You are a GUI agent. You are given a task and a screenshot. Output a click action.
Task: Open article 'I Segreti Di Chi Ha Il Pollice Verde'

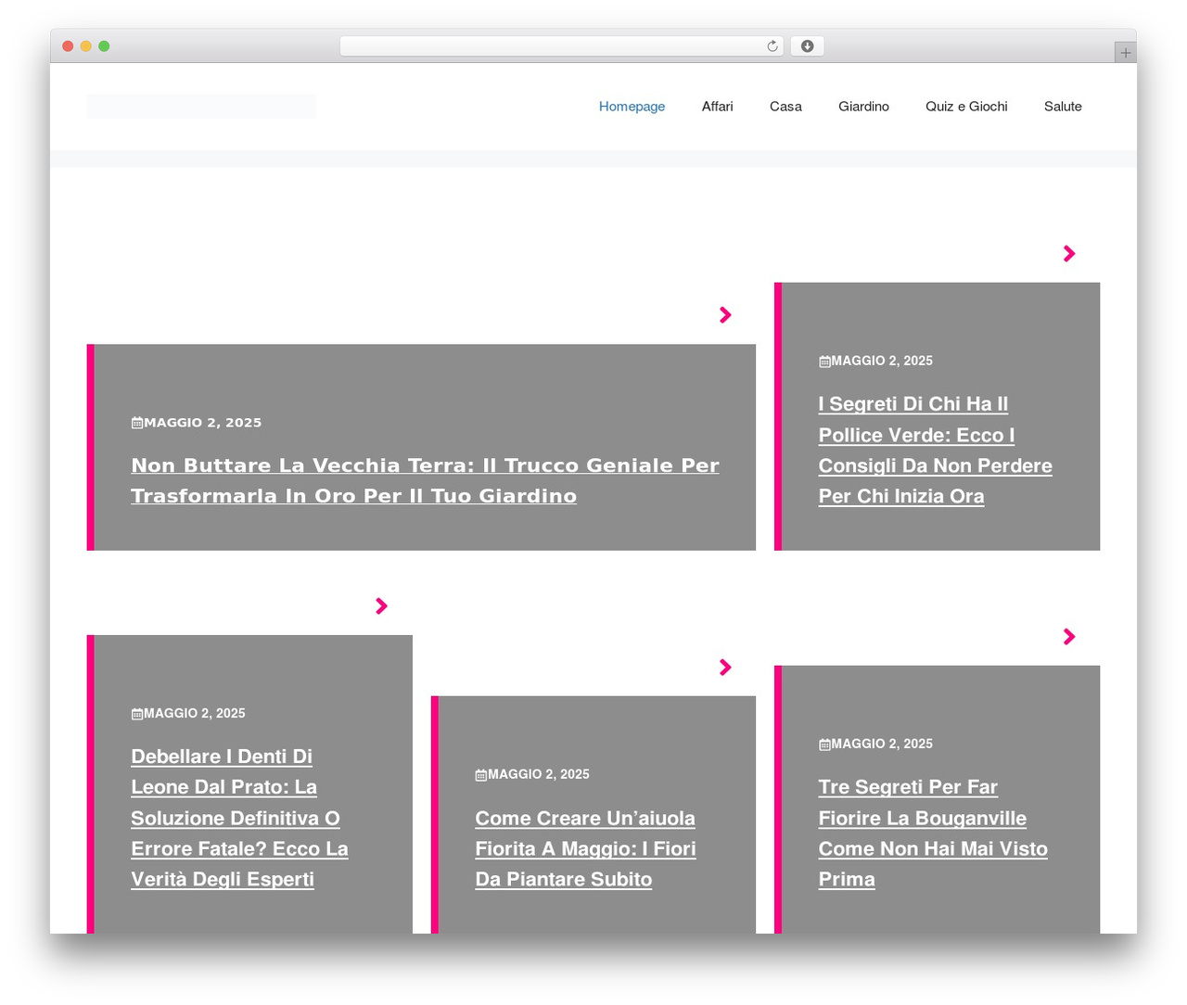[935, 450]
